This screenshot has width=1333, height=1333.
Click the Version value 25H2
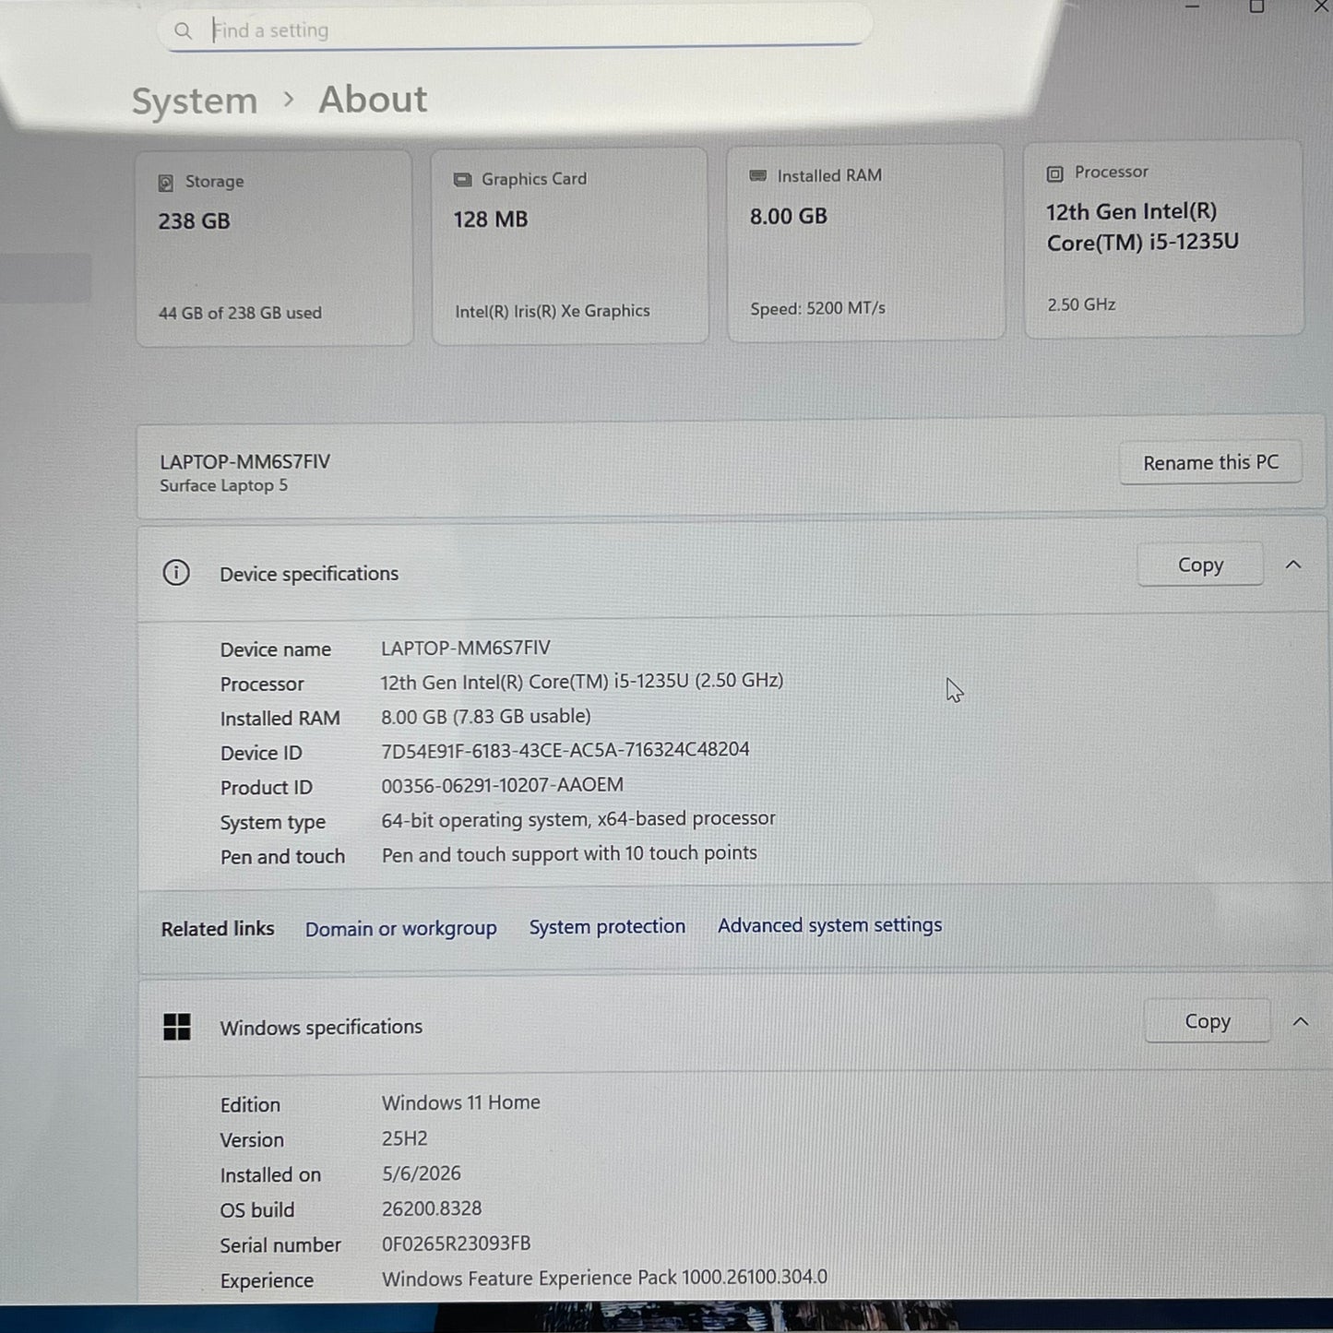tap(405, 1138)
